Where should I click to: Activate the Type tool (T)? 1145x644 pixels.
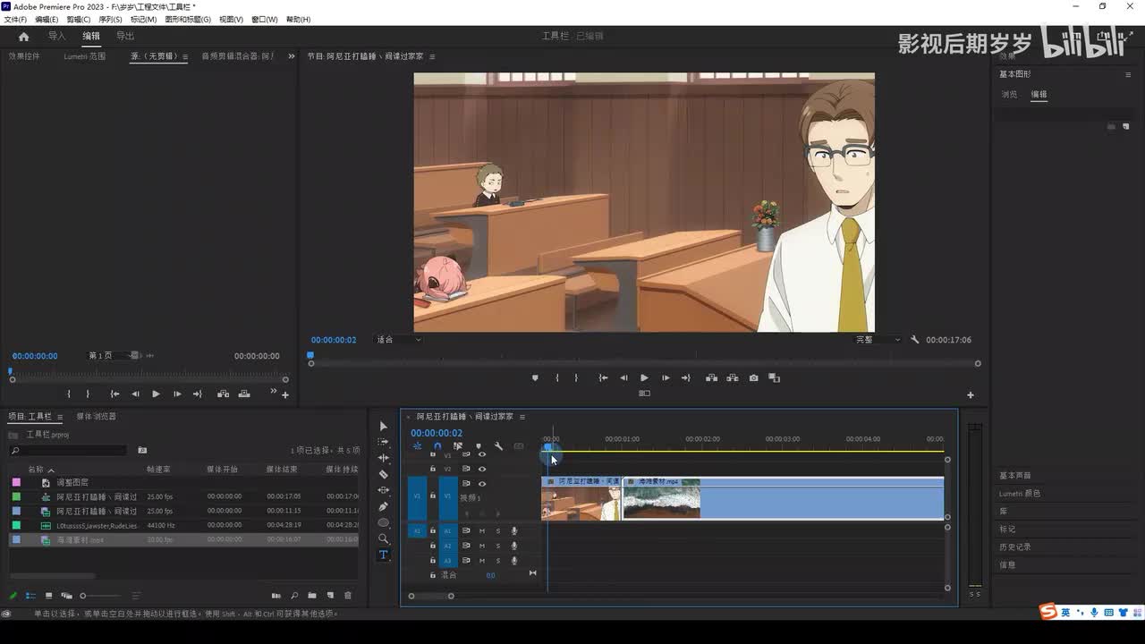384,555
